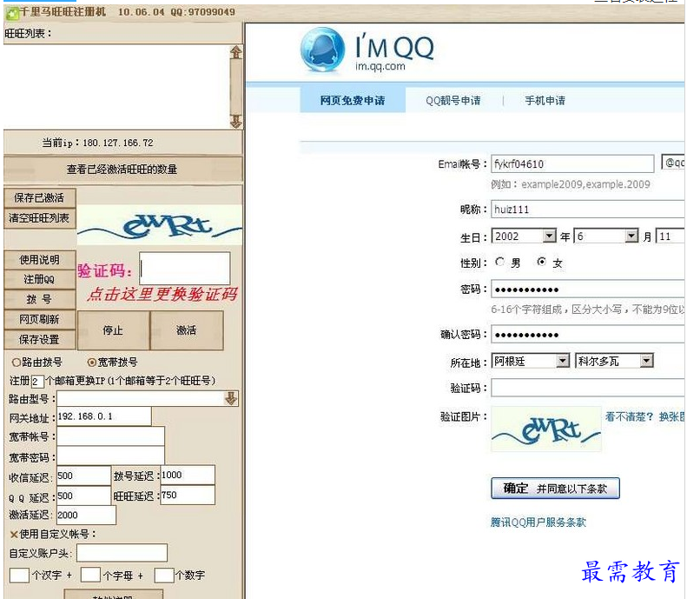This screenshot has width=687, height=599.
Task: Click the 个字母 count box
Action: [90, 575]
